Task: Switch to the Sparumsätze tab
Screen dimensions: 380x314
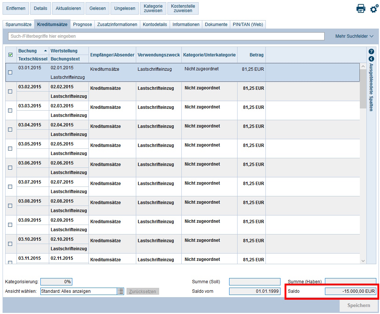Action: pyautogui.click(x=18, y=25)
